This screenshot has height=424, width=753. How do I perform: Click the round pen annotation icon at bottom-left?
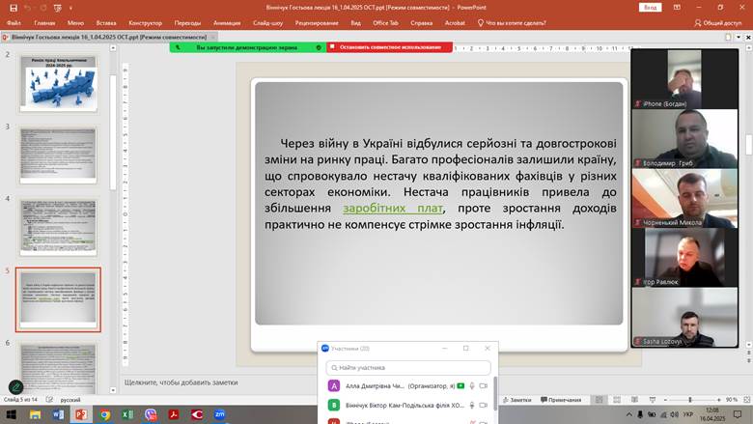tap(16, 387)
